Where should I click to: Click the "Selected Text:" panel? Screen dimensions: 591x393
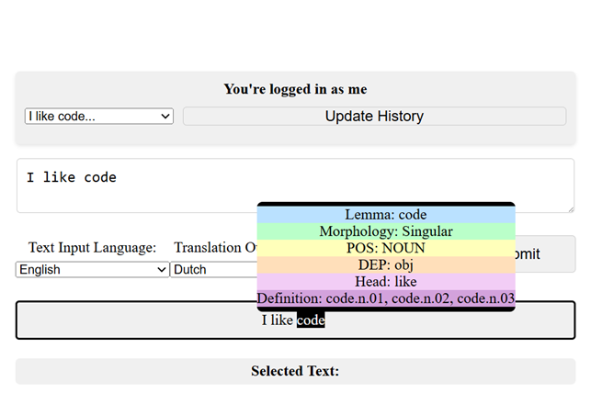[295, 371]
